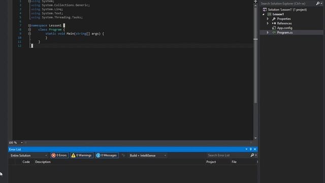Click the editor scrollbar down arrow
This screenshot has width=325, height=183.
pyautogui.click(x=255, y=138)
